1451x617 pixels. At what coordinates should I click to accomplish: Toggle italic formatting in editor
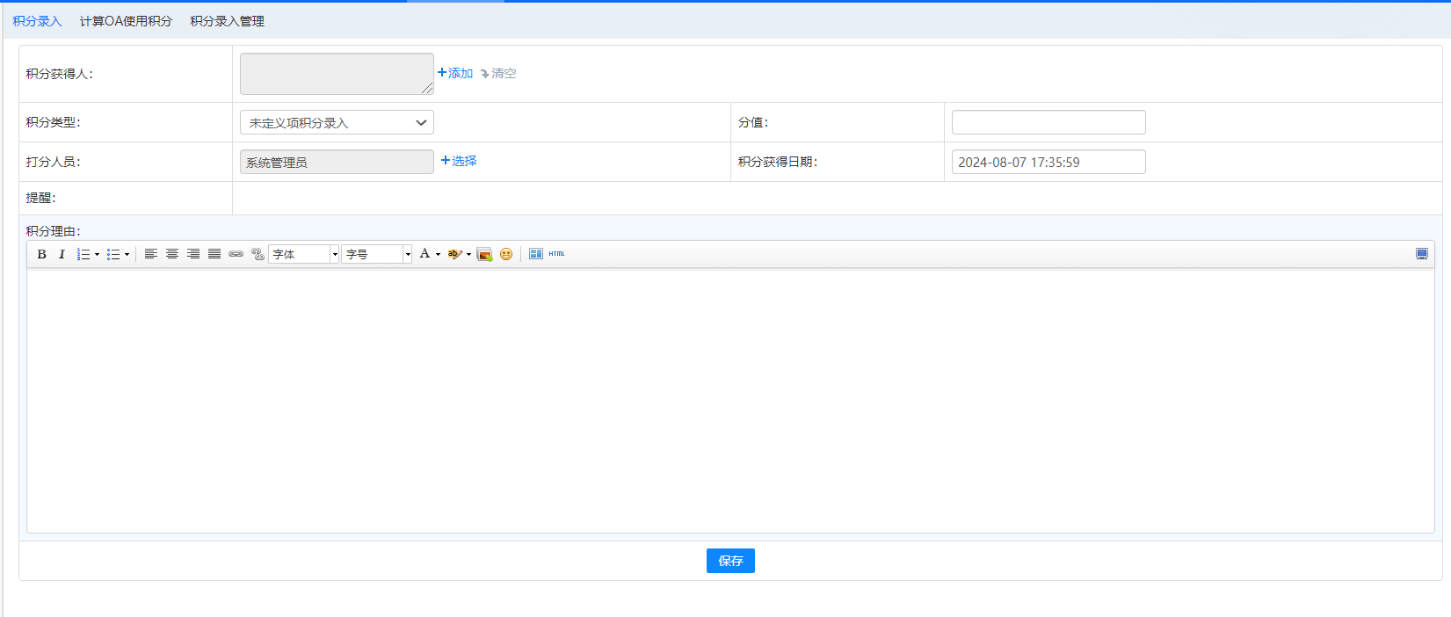[x=62, y=254]
